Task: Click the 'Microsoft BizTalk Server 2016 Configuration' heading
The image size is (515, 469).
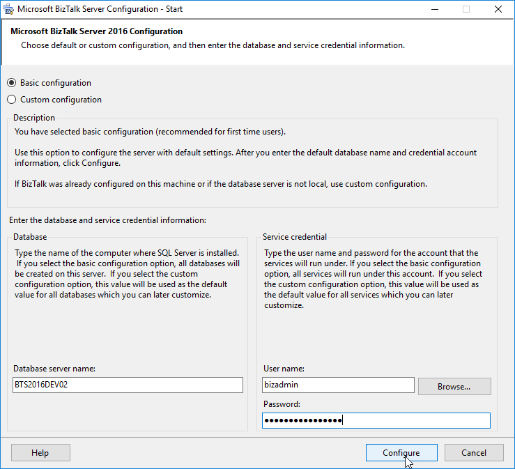Action: coord(97,31)
